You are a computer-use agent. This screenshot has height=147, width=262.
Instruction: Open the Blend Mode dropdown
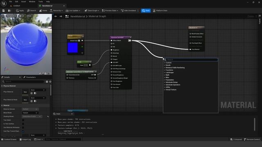pyautogui.click(x=30, y=113)
